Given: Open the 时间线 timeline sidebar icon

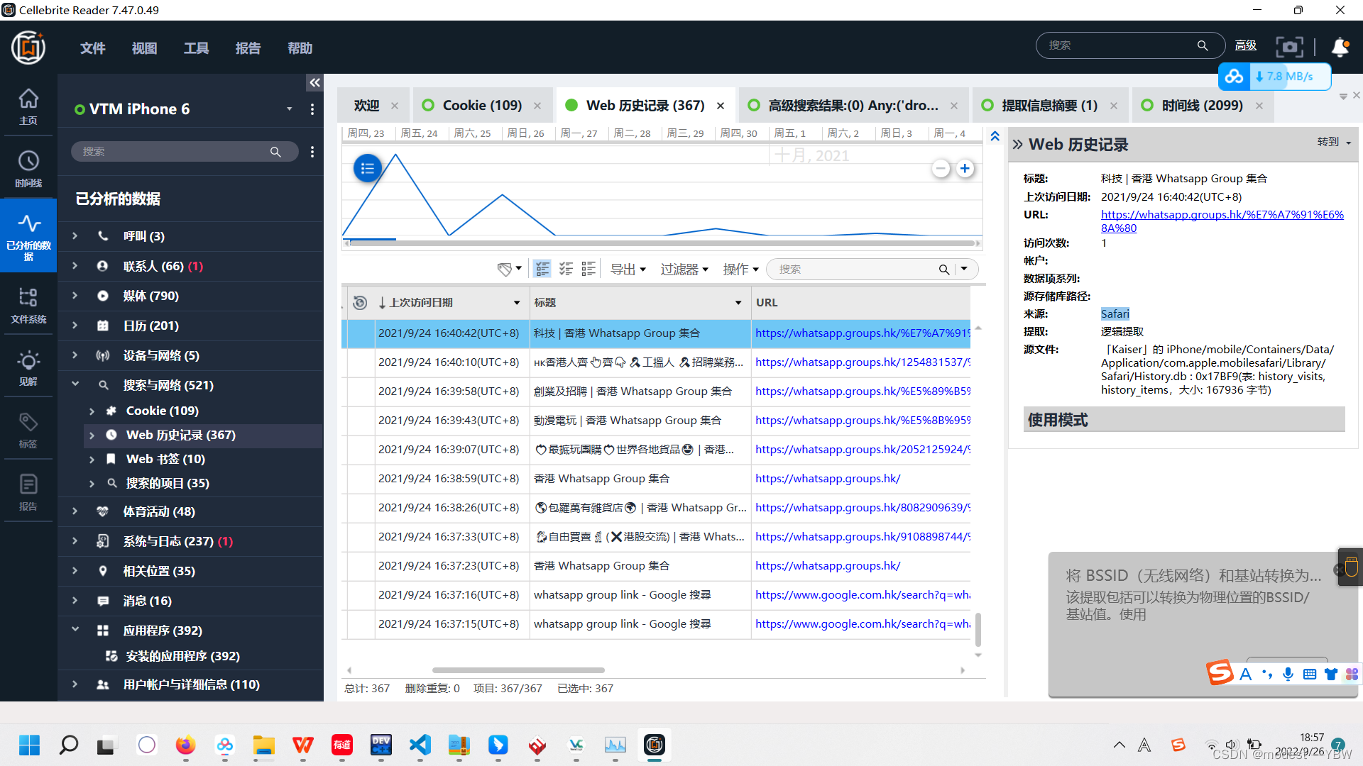Looking at the screenshot, I should [x=28, y=168].
